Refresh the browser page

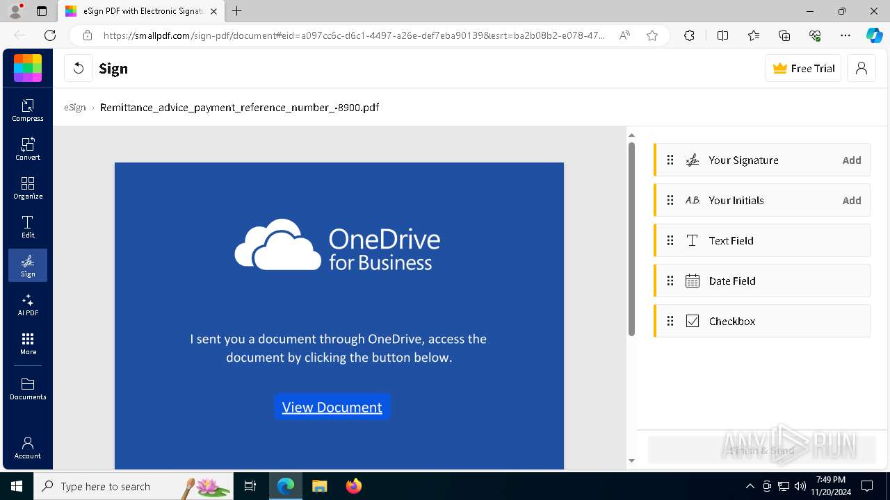[x=50, y=35]
